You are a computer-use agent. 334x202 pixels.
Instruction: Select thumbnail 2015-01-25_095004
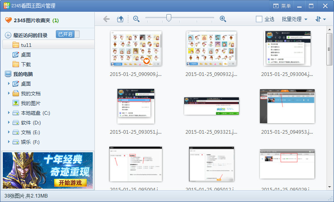[x=136, y=164]
